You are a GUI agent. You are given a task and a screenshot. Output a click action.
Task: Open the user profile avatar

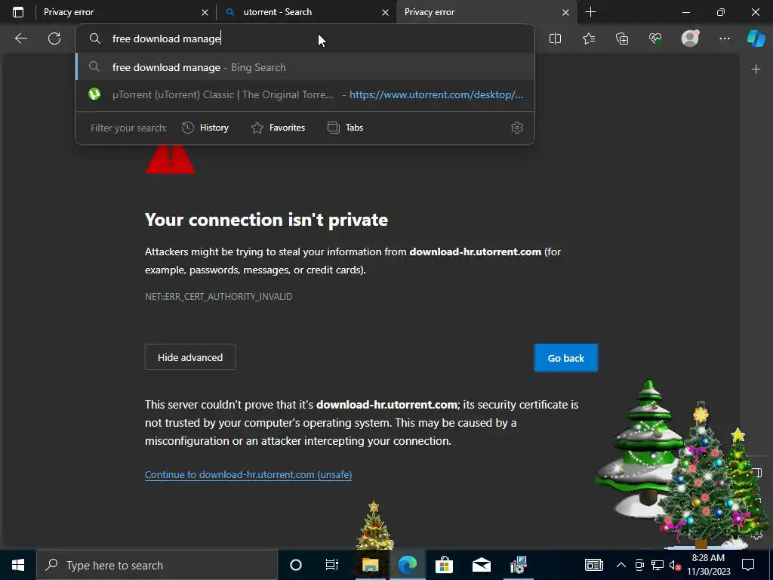tap(690, 39)
